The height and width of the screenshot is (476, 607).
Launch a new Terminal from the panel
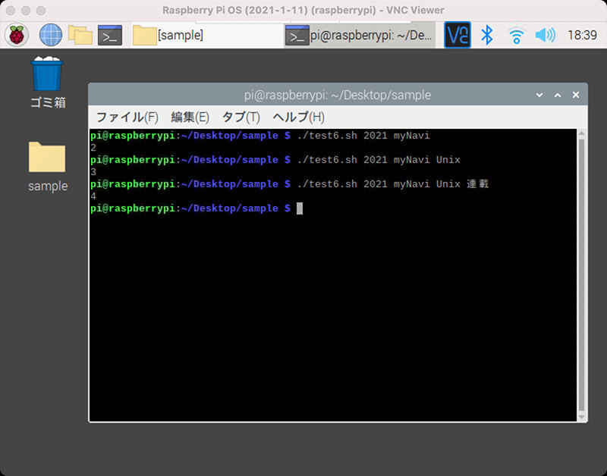point(110,35)
